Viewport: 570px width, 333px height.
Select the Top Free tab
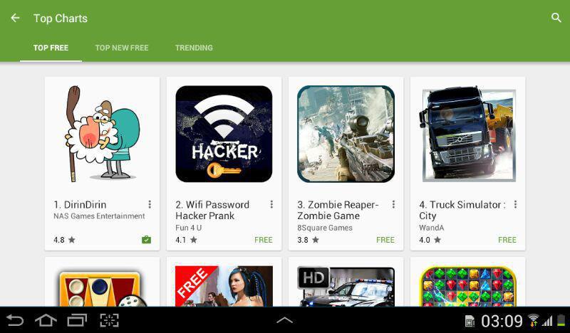pyautogui.click(x=51, y=48)
